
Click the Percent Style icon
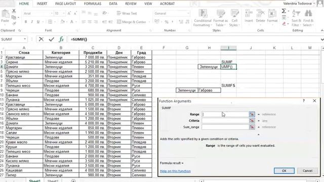coord(167,22)
